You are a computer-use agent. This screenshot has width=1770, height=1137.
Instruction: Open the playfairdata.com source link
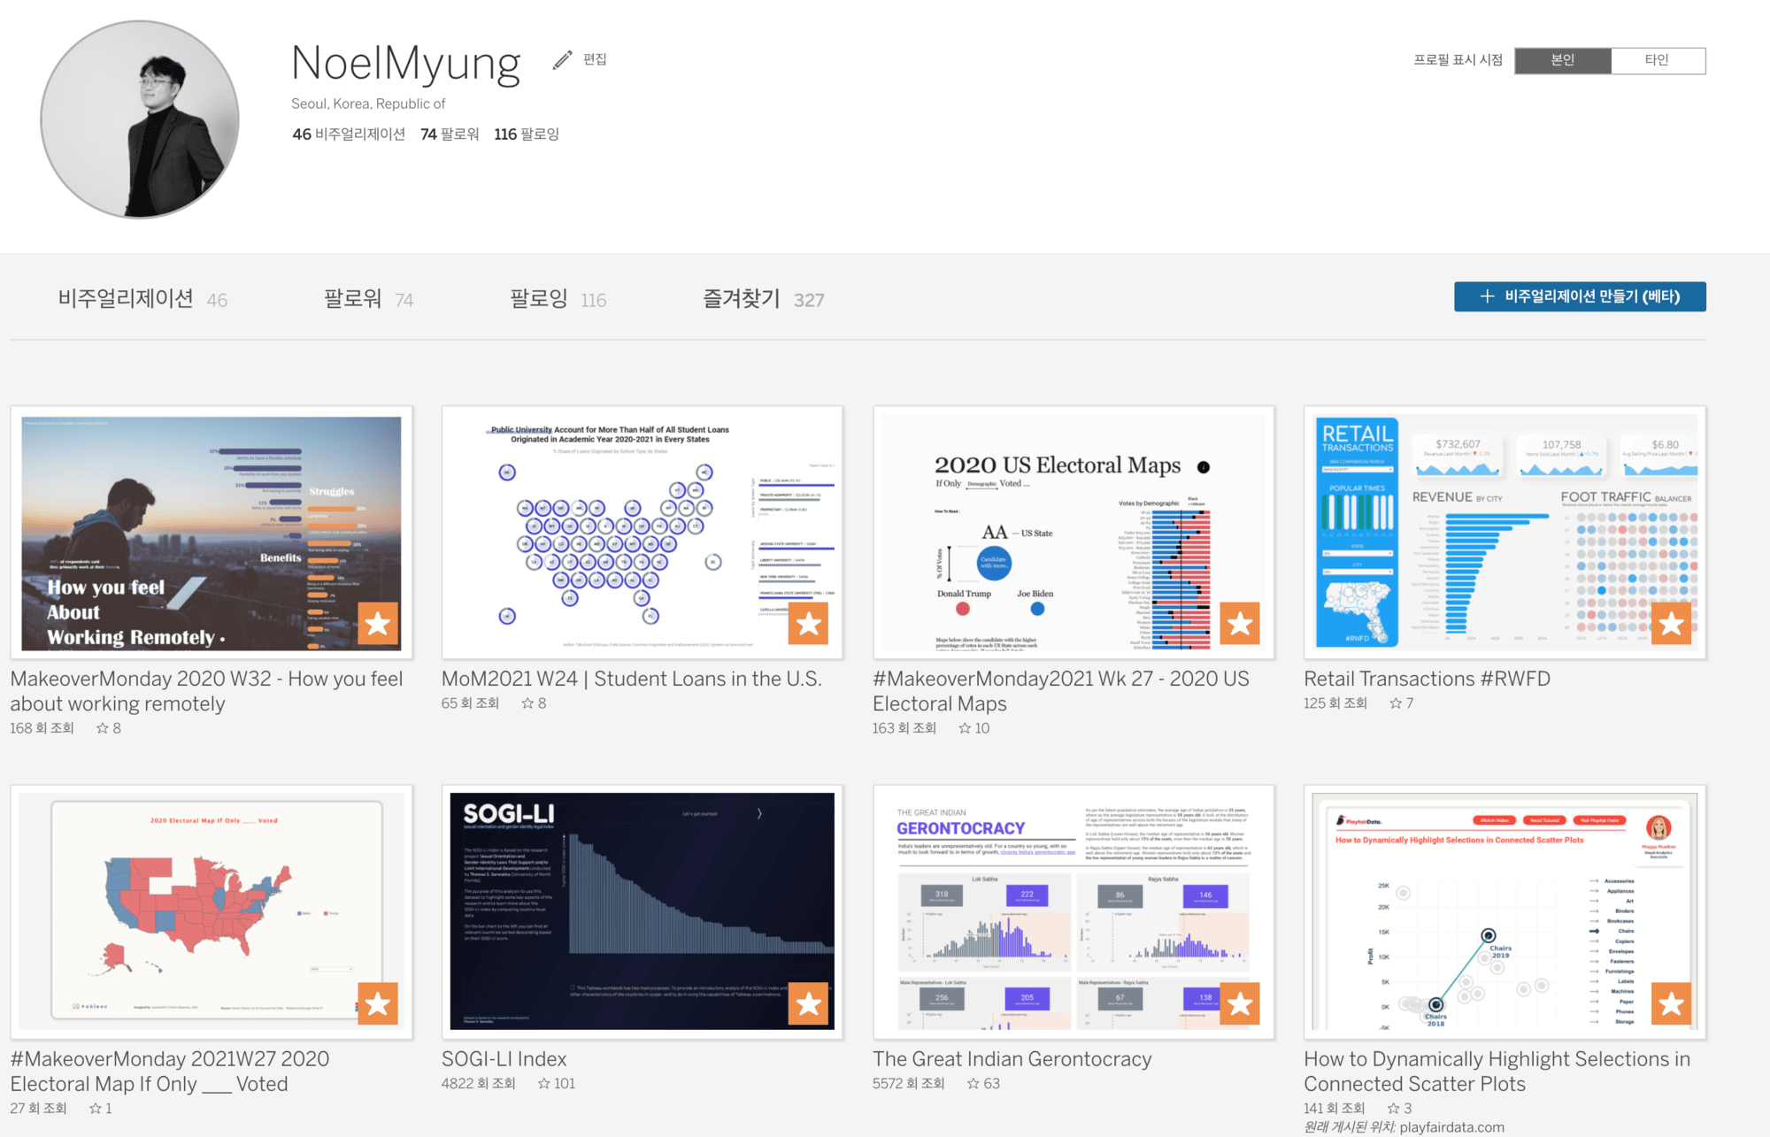[1451, 1127]
